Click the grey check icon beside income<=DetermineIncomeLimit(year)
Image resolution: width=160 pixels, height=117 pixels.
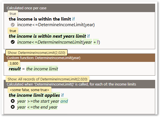(13, 25)
